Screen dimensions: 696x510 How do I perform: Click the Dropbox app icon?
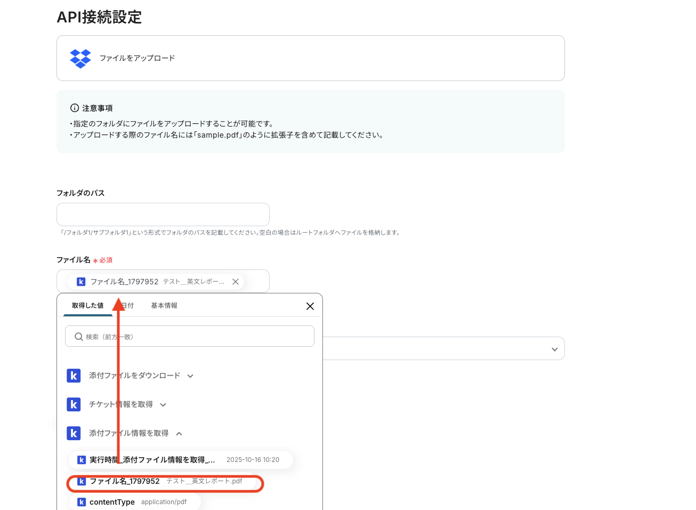click(x=80, y=58)
